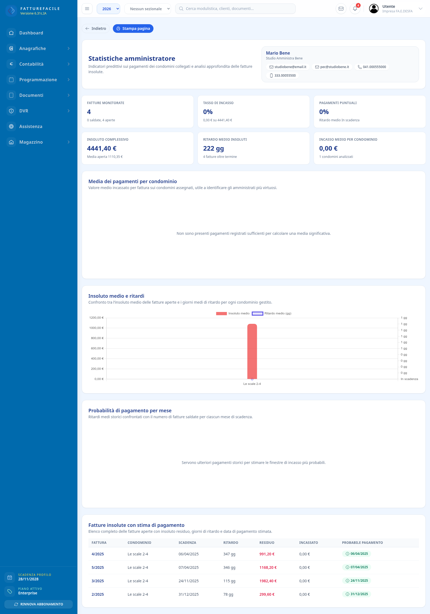This screenshot has height=614, width=430.
Task: Expand the Documenti submenu chevron
Action: tap(69, 95)
